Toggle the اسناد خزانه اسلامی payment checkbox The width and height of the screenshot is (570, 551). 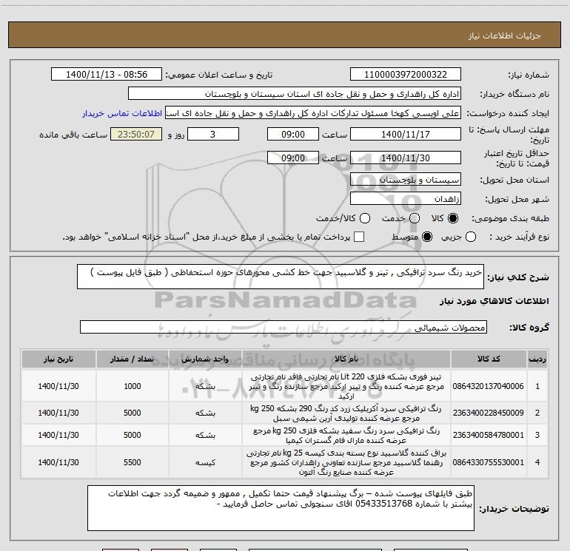coord(359,237)
